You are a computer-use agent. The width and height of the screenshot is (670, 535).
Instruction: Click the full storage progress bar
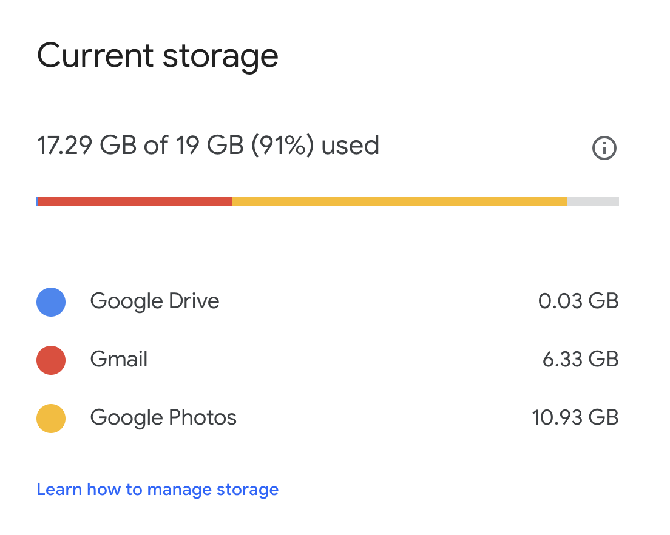pos(328,200)
